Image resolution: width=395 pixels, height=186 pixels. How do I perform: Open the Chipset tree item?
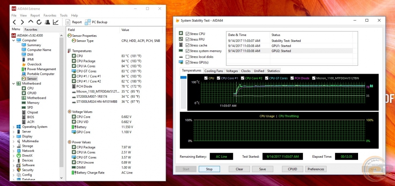pyautogui.click(x=33, y=112)
